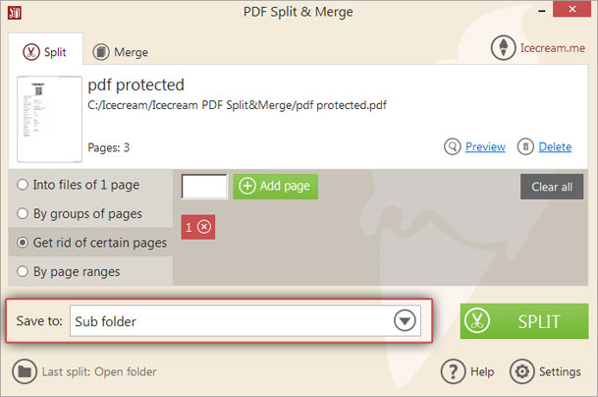Screen dimensions: 598x397
Task: Click the Split scissors tab icon
Action: pos(31,51)
